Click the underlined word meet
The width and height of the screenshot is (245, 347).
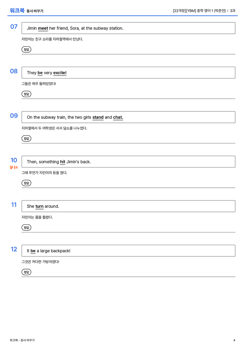click(43, 28)
